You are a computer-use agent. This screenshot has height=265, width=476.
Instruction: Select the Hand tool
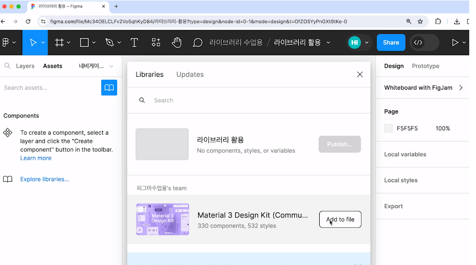pyautogui.click(x=177, y=42)
